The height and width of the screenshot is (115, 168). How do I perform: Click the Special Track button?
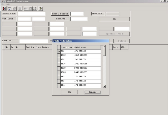(114, 34)
